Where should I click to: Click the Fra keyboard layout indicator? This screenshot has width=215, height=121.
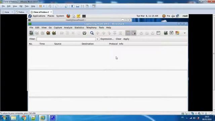168,16
